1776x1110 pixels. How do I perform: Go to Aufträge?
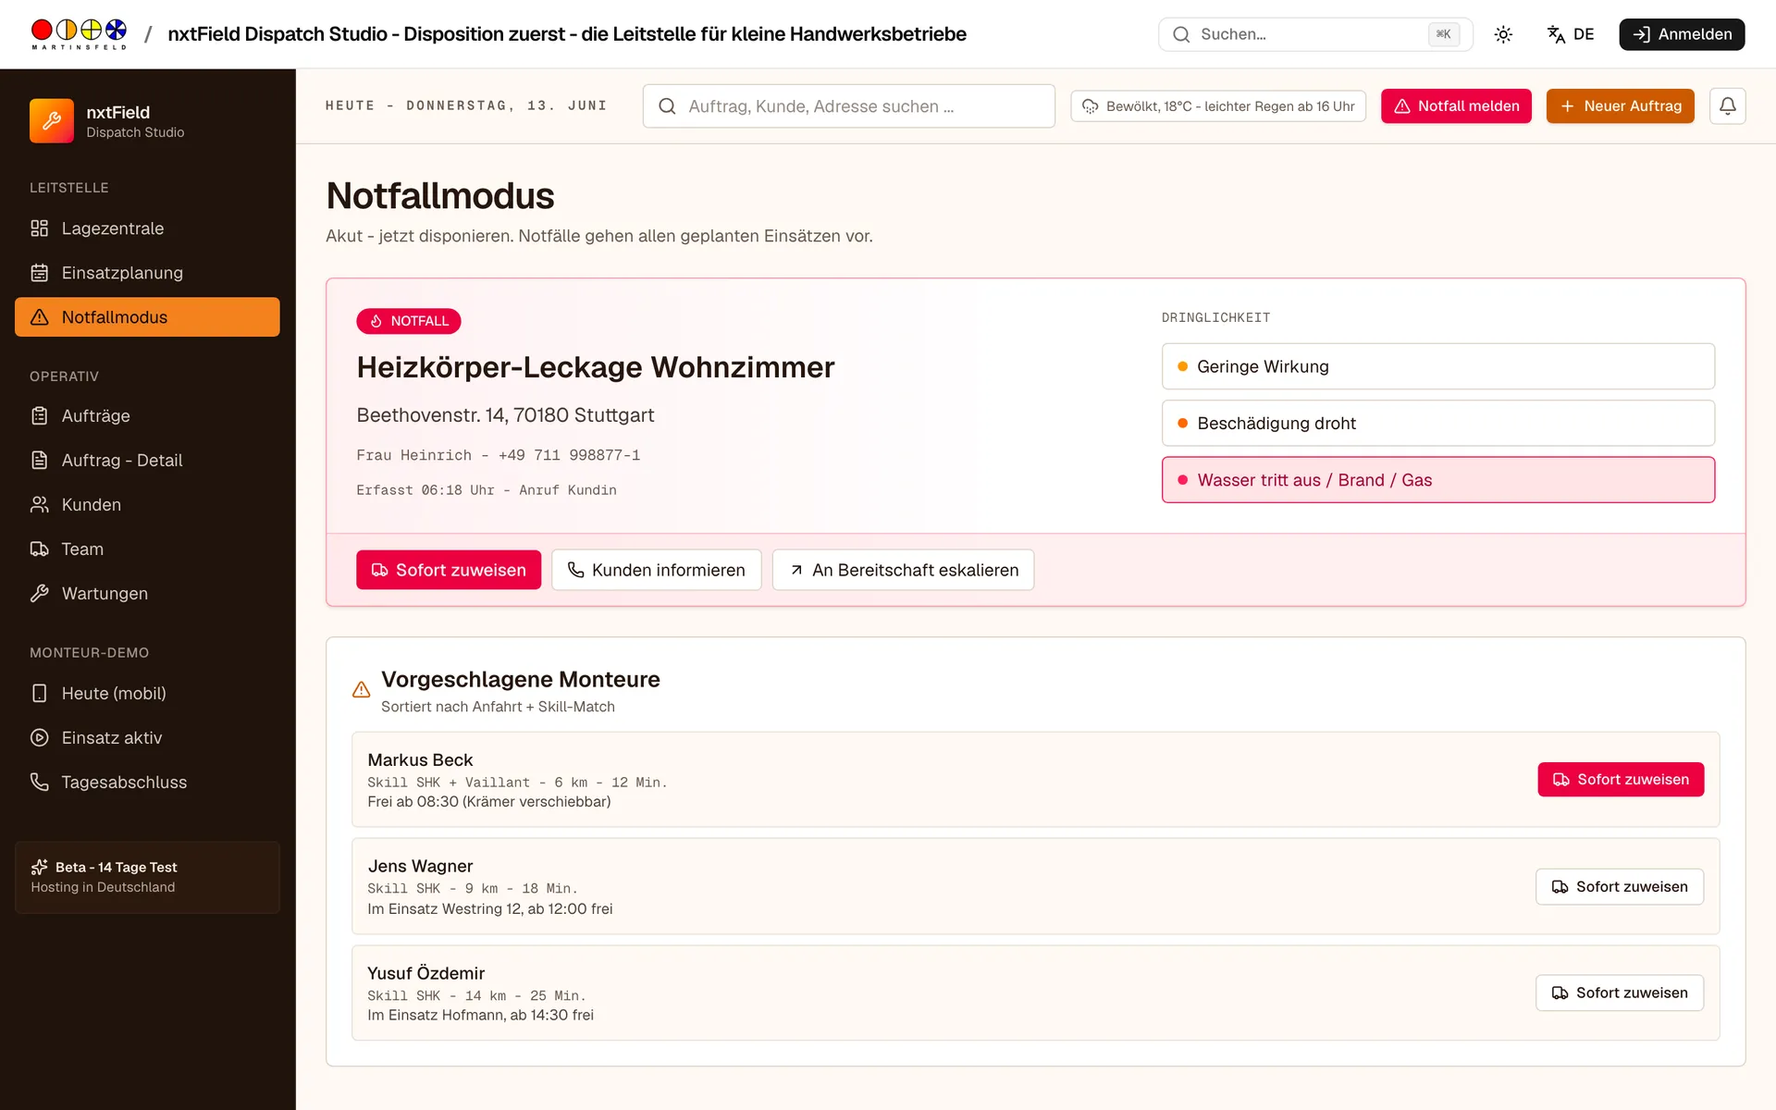coord(147,416)
